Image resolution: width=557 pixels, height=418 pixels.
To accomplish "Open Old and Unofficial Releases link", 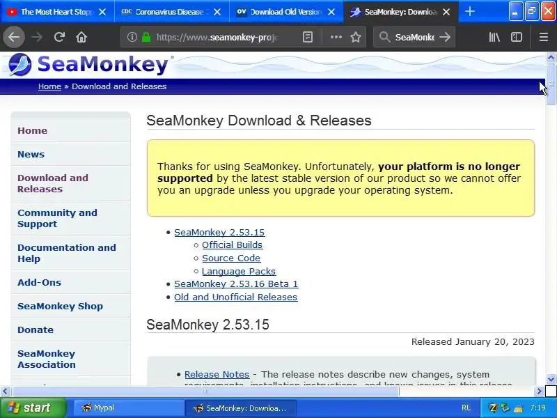I will tap(235, 297).
